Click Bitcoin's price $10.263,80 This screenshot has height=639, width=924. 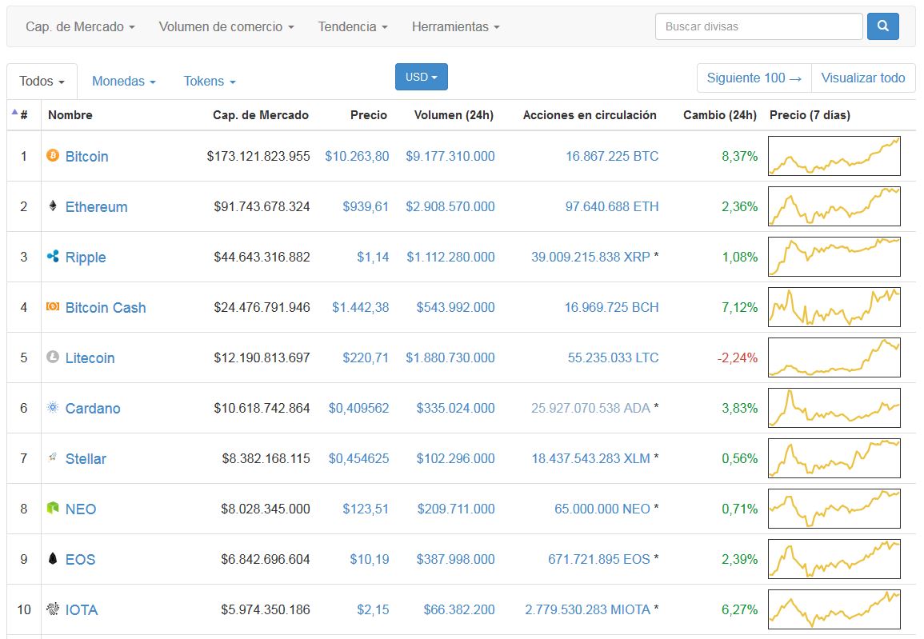click(357, 156)
